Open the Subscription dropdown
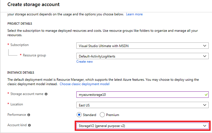 142,46
